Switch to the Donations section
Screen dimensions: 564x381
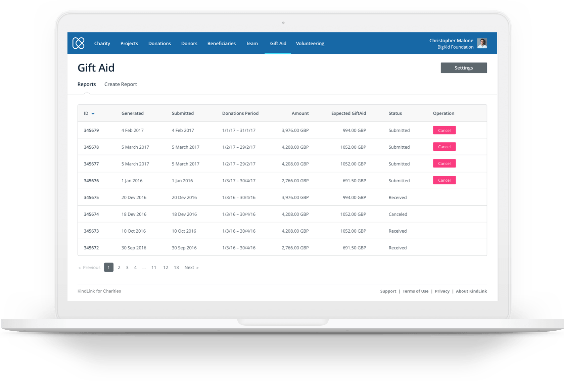point(159,43)
